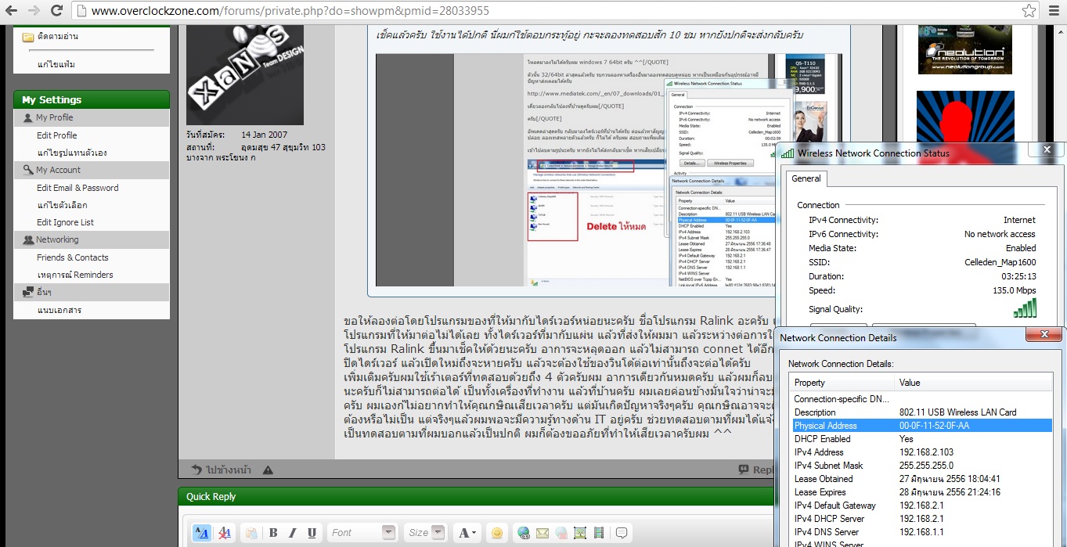Open Friends & Contacts
The height and width of the screenshot is (547, 1067).
click(x=73, y=257)
